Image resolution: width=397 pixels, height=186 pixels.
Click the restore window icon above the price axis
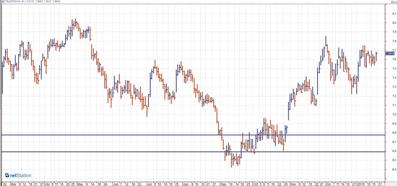[x=392, y=2]
